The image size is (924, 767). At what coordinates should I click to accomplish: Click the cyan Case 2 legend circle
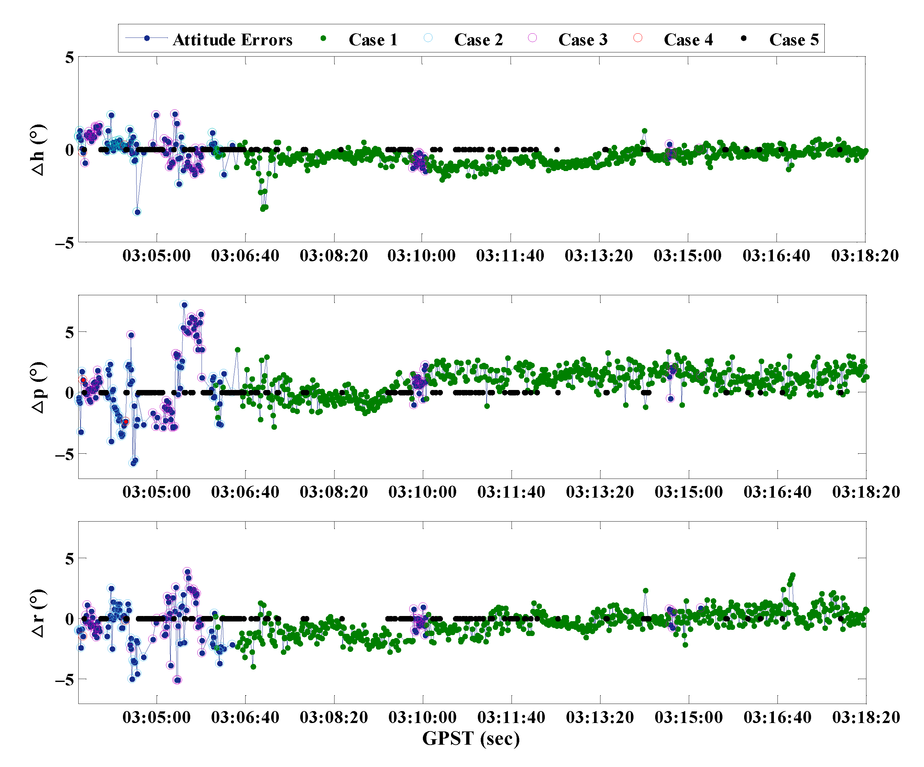(x=428, y=38)
